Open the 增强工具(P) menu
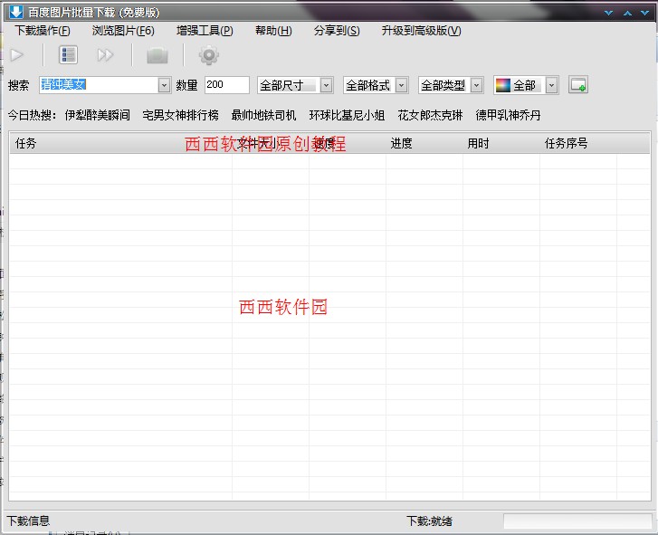This screenshot has height=535, width=658. click(205, 31)
